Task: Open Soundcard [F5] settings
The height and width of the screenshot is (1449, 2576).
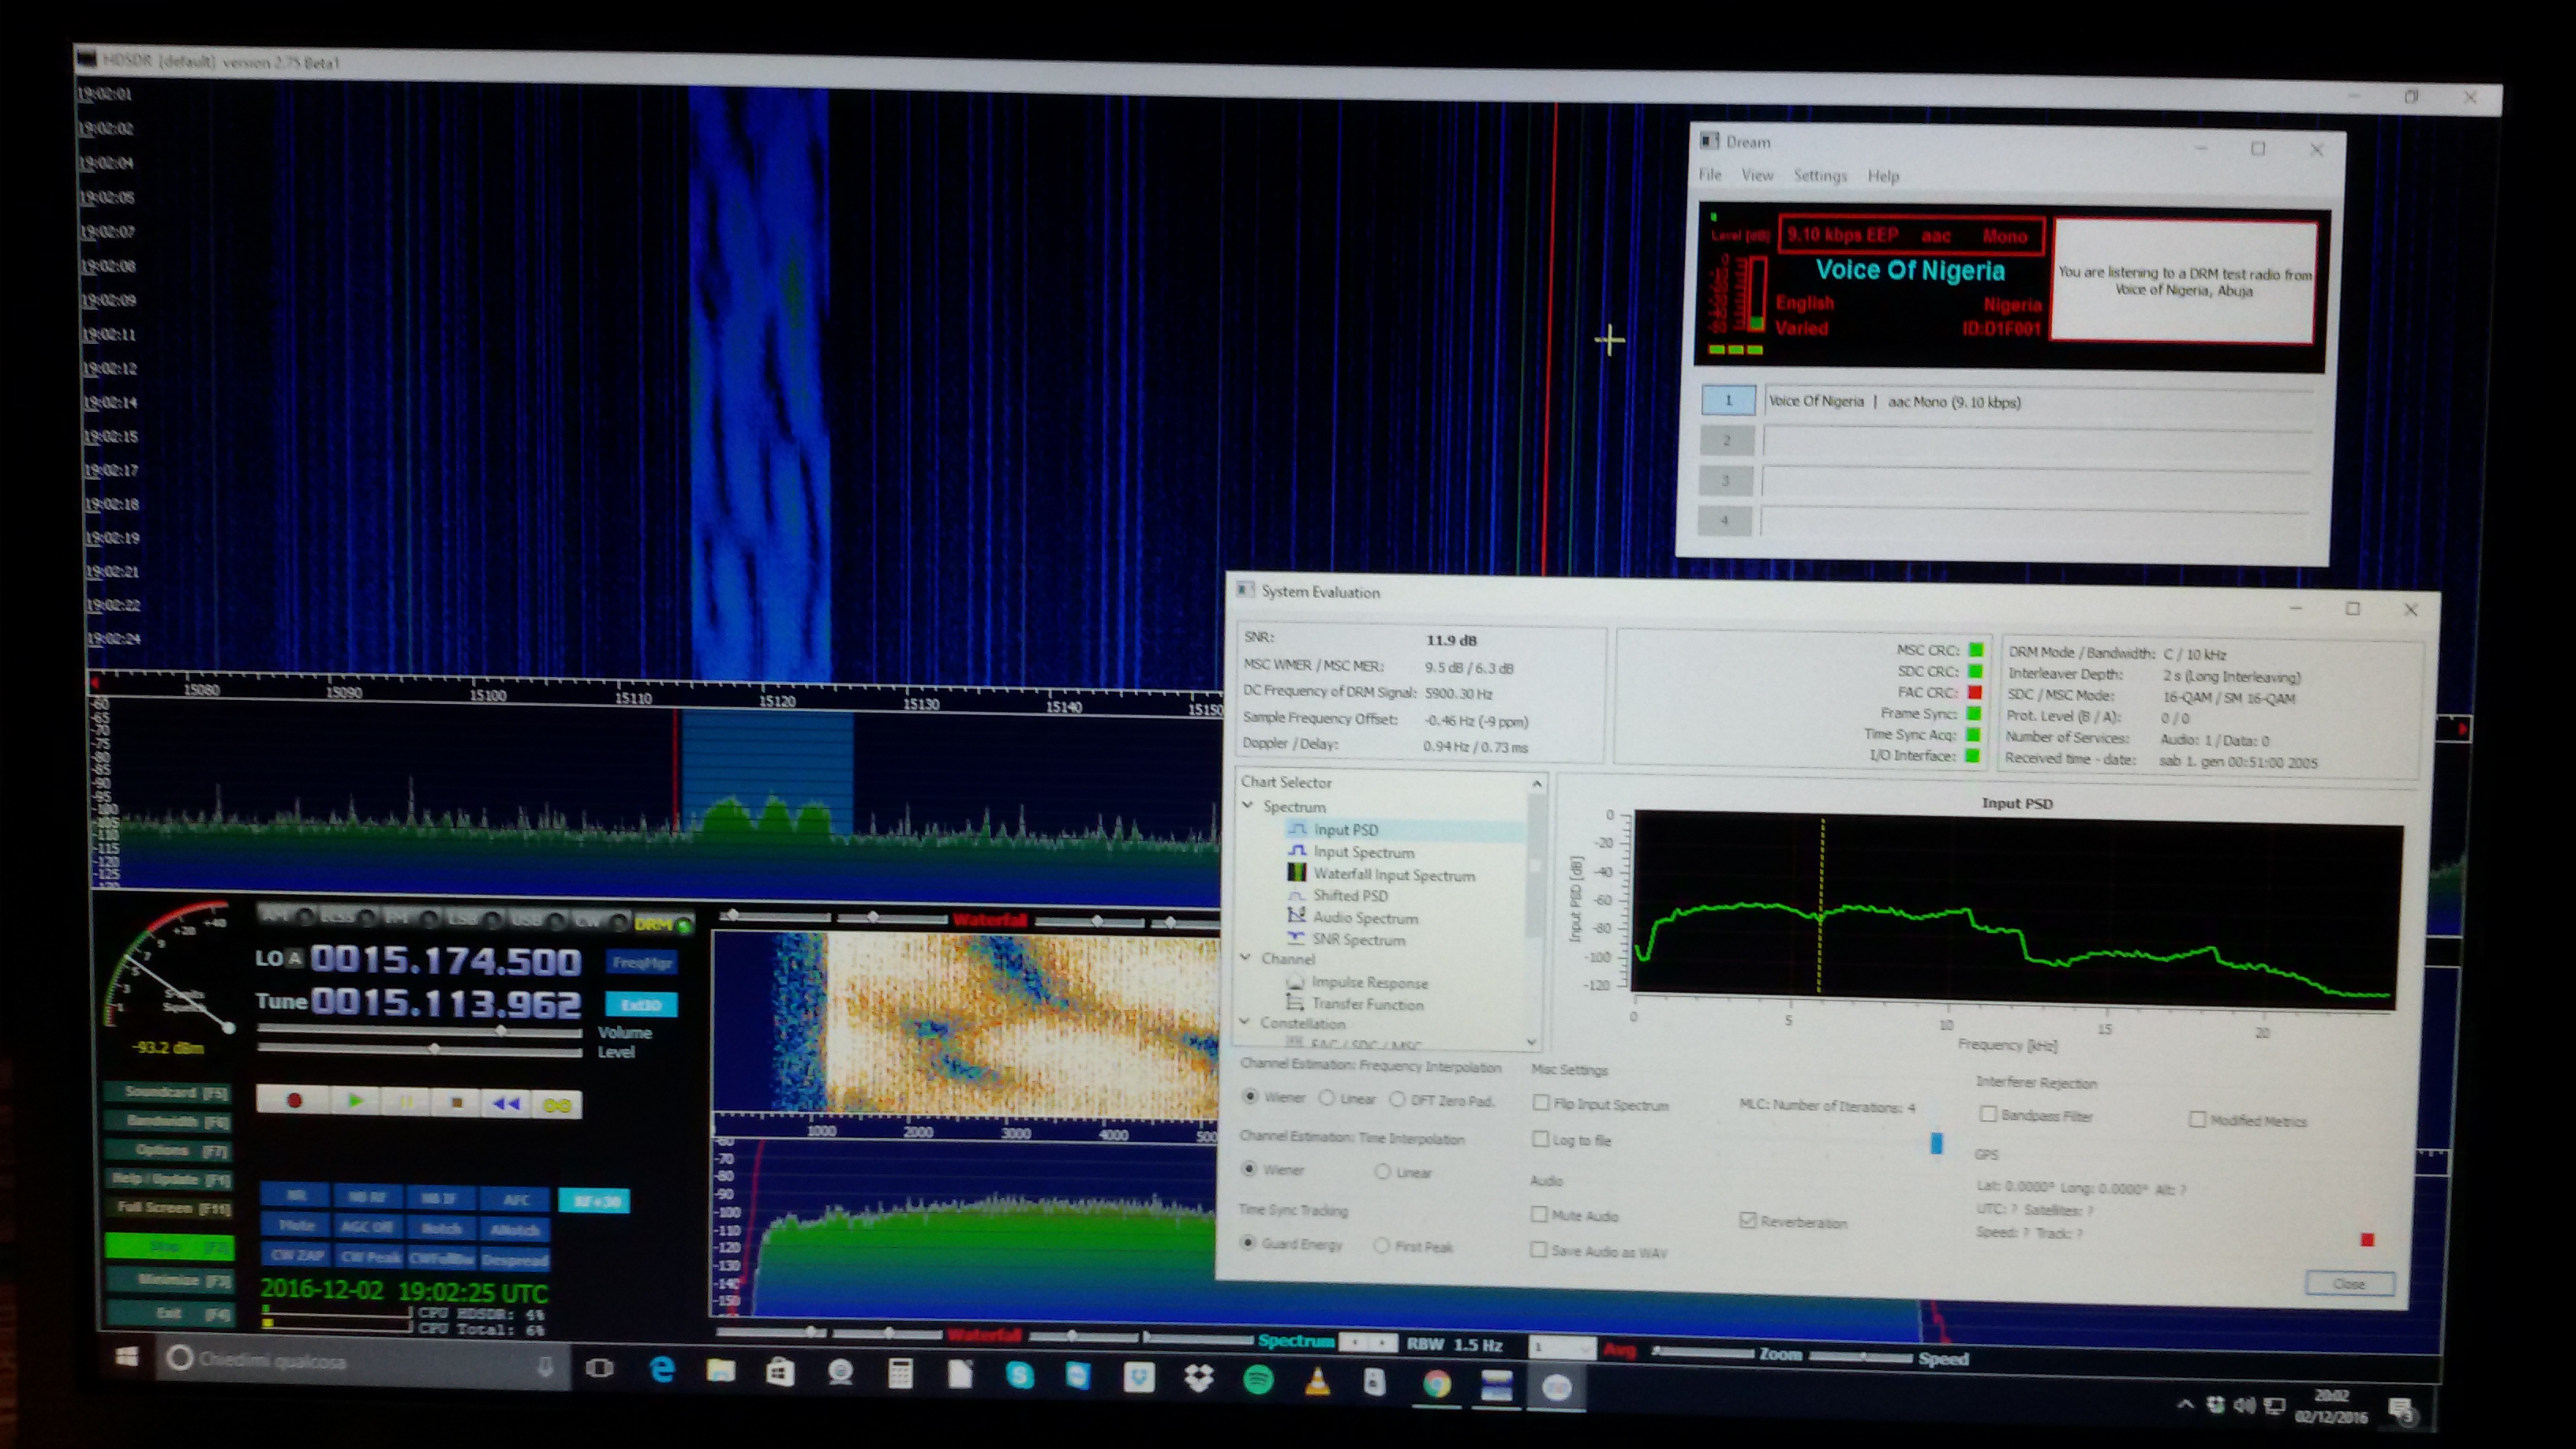Action: pos(169,1092)
